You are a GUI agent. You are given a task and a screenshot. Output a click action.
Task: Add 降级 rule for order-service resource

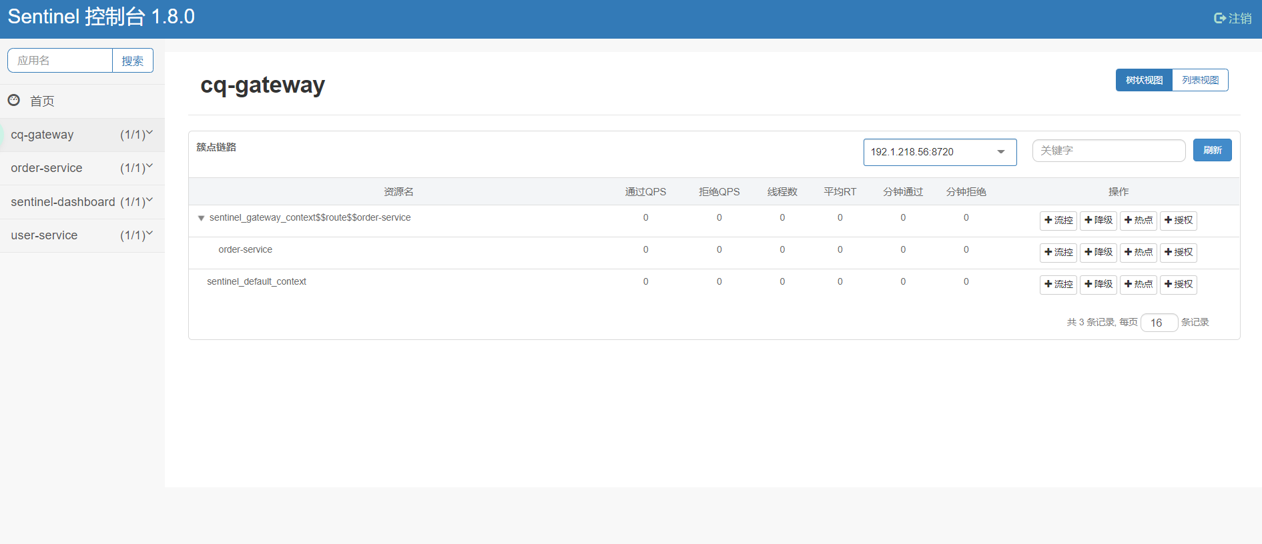[1098, 253]
